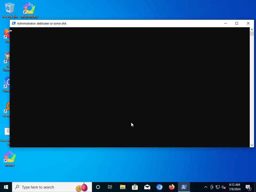
Task: Show hidden system tray icons
Action: [x=206, y=187]
